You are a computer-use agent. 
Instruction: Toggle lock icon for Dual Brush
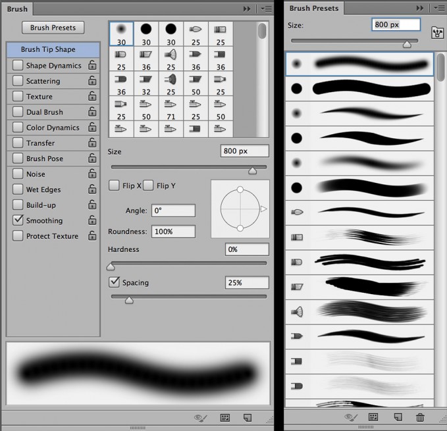[x=92, y=112]
